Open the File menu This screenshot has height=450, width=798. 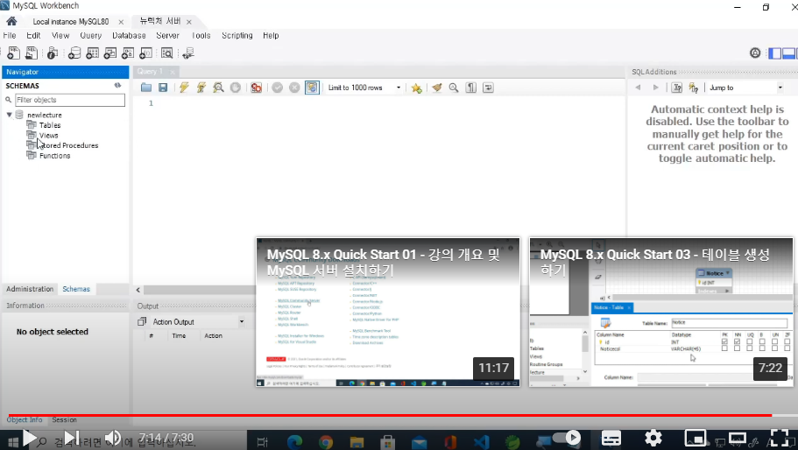9,36
